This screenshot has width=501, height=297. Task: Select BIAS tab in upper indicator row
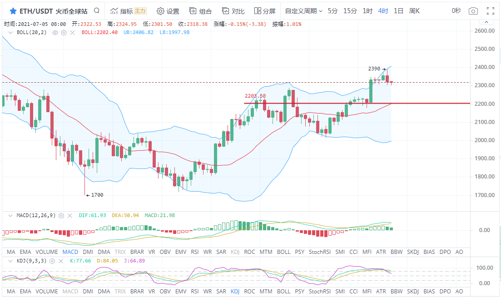[x=429, y=252]
